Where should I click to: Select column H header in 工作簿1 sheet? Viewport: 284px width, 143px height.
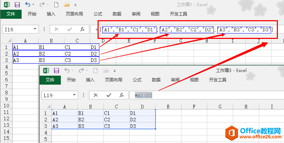click(207, 41)
